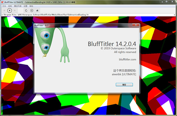Click the circled X stop icon

(x=32, y=11)
